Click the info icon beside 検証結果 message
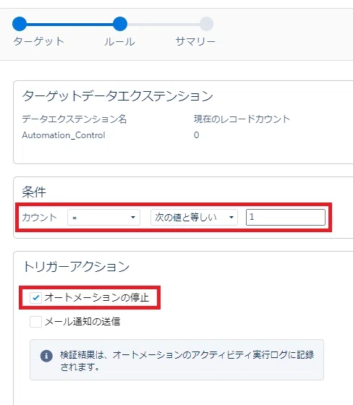353x405 pixels. [x=46, y=356]
